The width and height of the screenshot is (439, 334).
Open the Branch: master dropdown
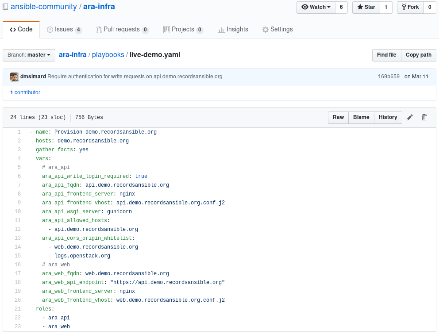pos(29,55)
